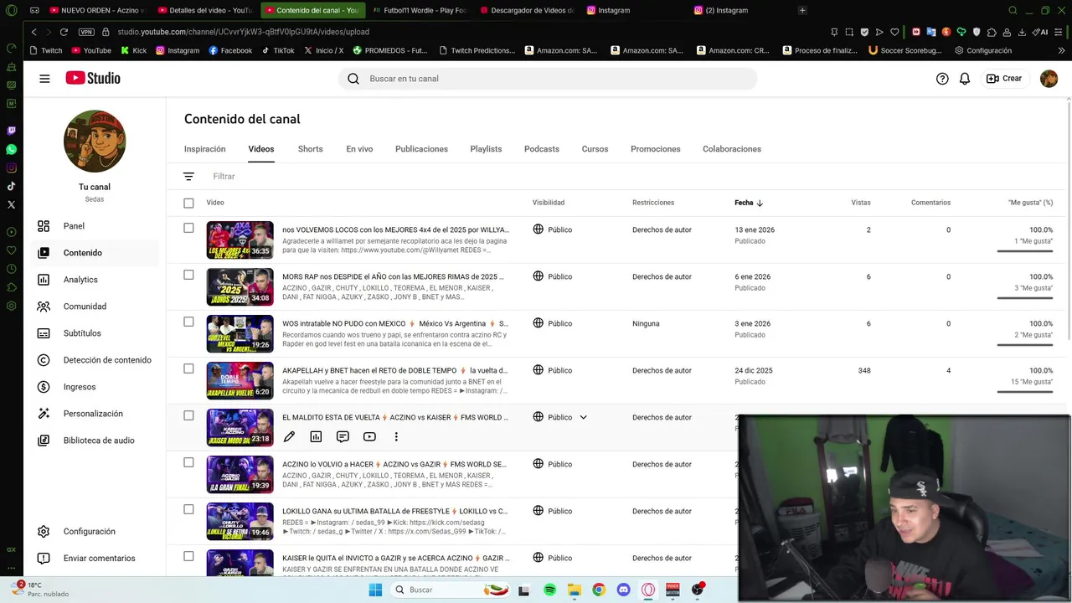Select checkbox for 'KAISER le QUITA' video

pyautogui.click(x=188, y=556)
